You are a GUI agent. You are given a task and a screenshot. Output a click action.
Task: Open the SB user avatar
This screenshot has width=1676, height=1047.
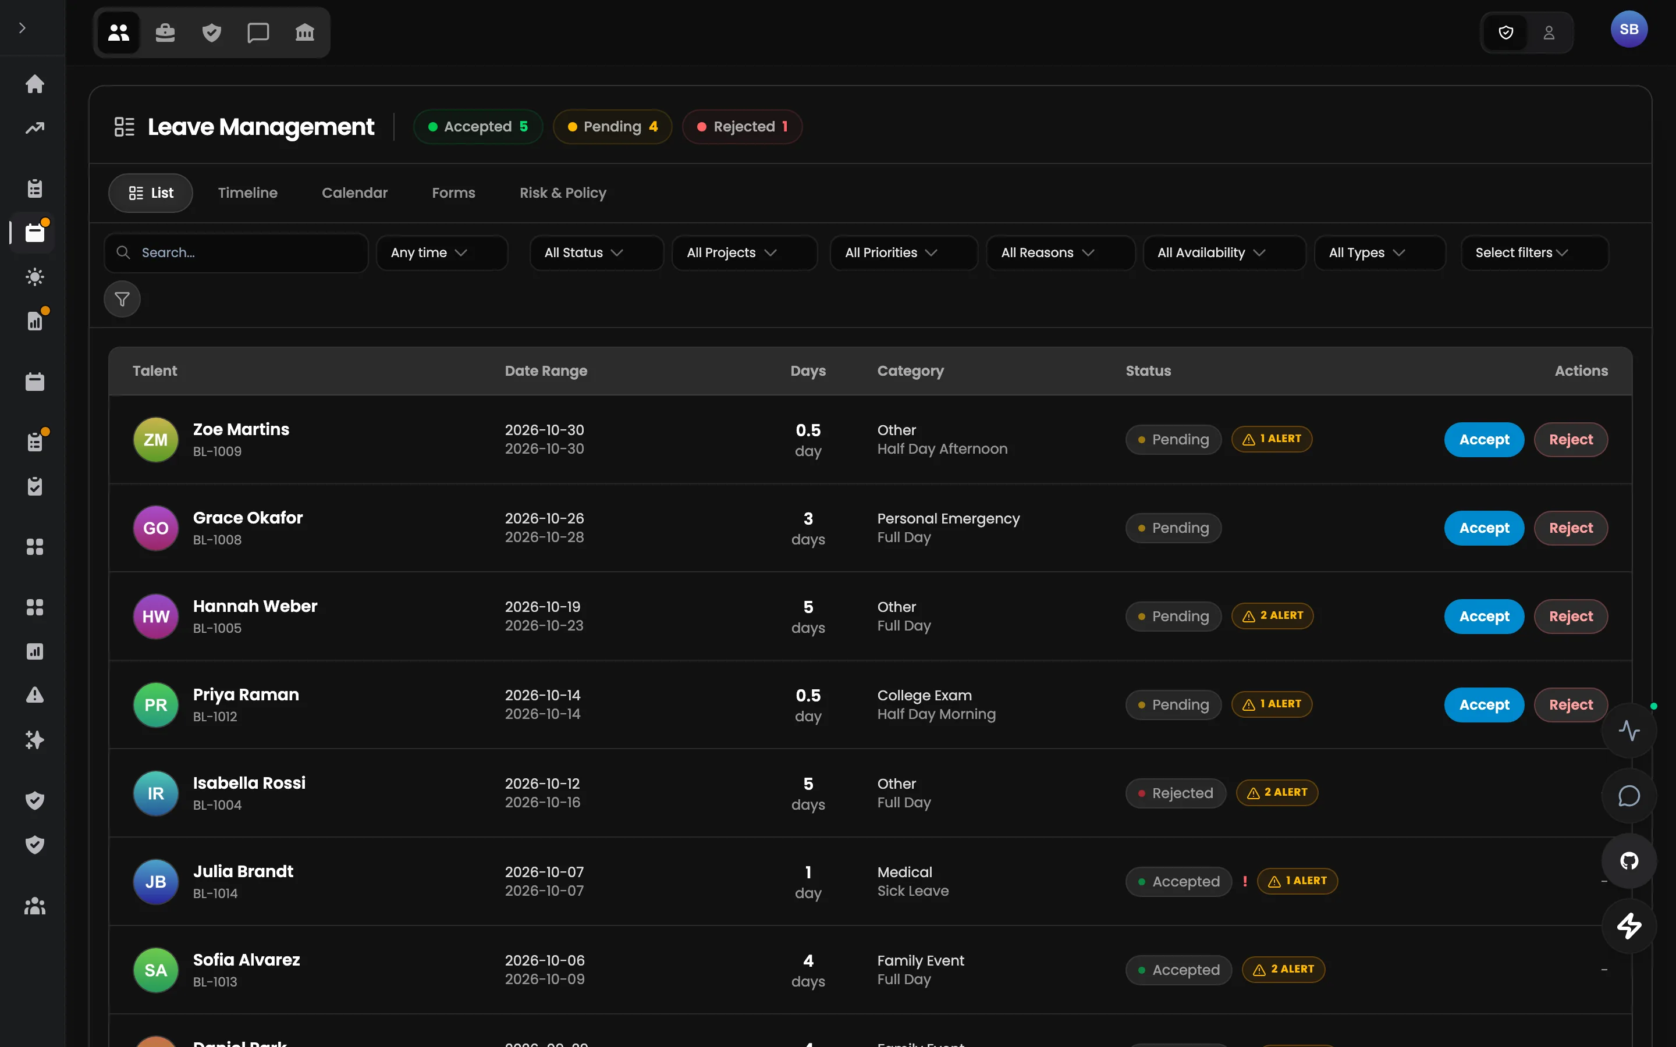(x=1629, y=29)
